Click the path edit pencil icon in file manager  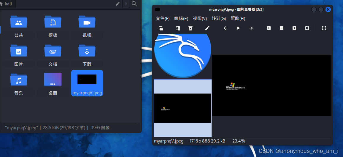click(x=118, y=4)
